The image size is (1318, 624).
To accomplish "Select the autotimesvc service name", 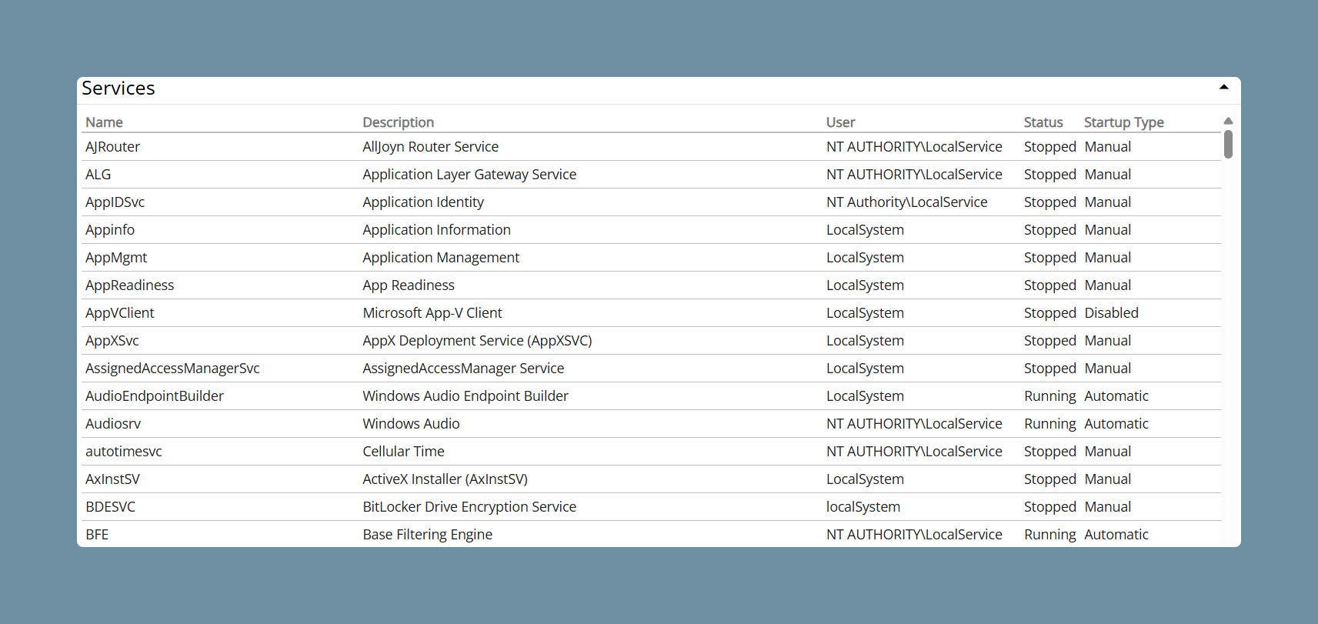I will (124, 452).
